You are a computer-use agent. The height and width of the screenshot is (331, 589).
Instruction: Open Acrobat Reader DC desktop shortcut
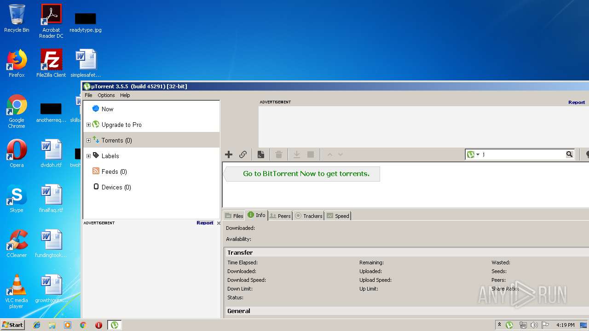click(x=51, y=21)
